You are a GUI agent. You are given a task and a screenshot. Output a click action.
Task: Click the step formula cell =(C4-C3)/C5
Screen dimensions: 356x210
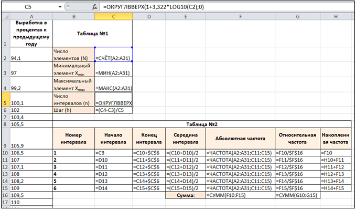point(113,110)
